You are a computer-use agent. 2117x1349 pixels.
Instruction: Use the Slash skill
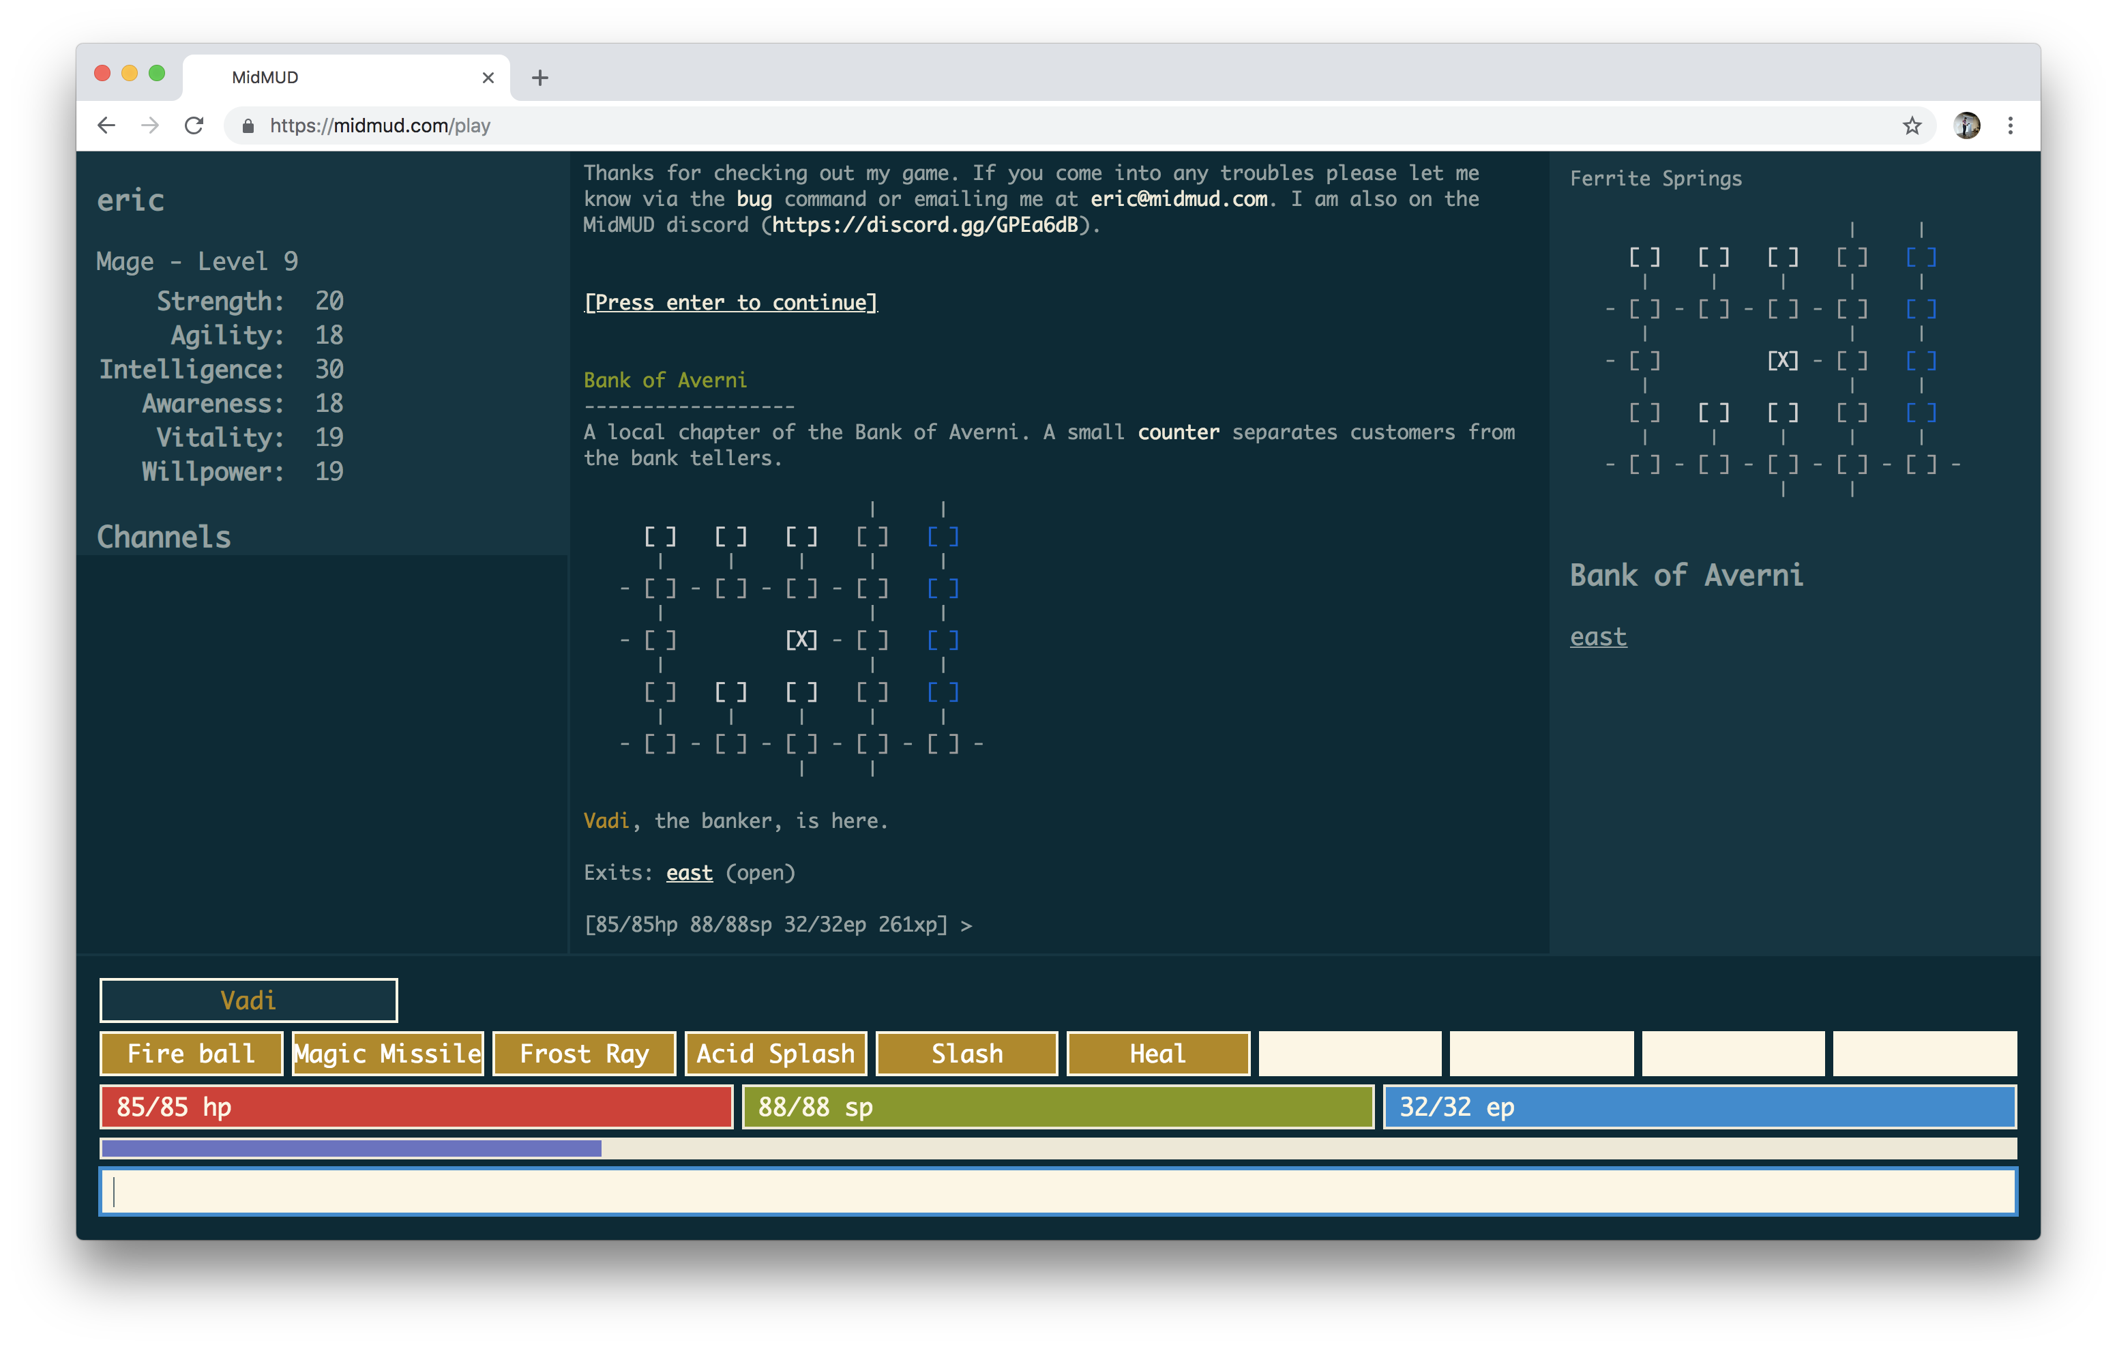pos(967,1054)
